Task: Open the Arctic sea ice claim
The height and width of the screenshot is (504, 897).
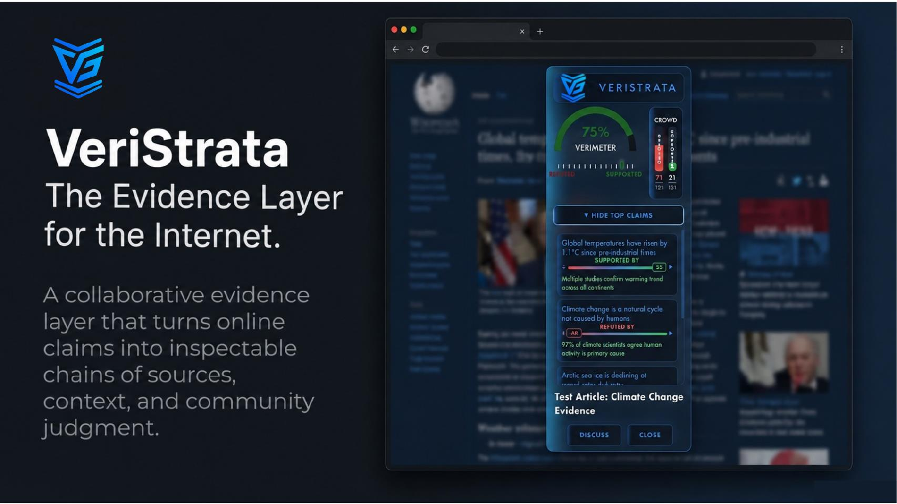Action: point(617,376)
